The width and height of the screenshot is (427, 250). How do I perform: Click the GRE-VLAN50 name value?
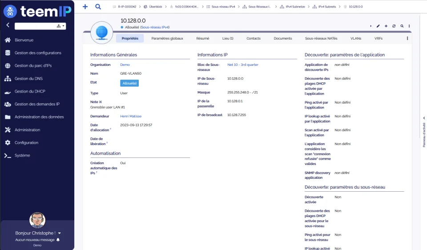131,73
